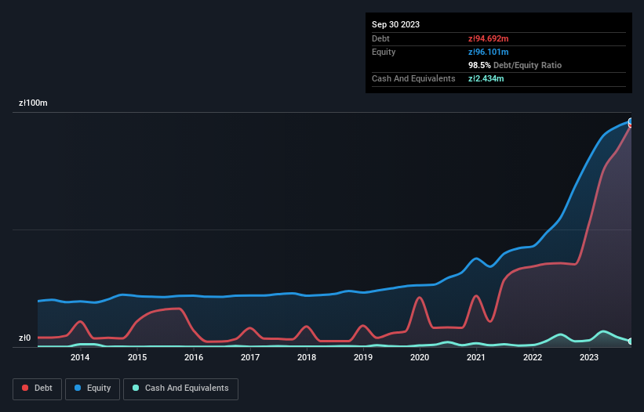
Task: Click tooltip Cash And Equivalents row label
Action: coord(413,78)
